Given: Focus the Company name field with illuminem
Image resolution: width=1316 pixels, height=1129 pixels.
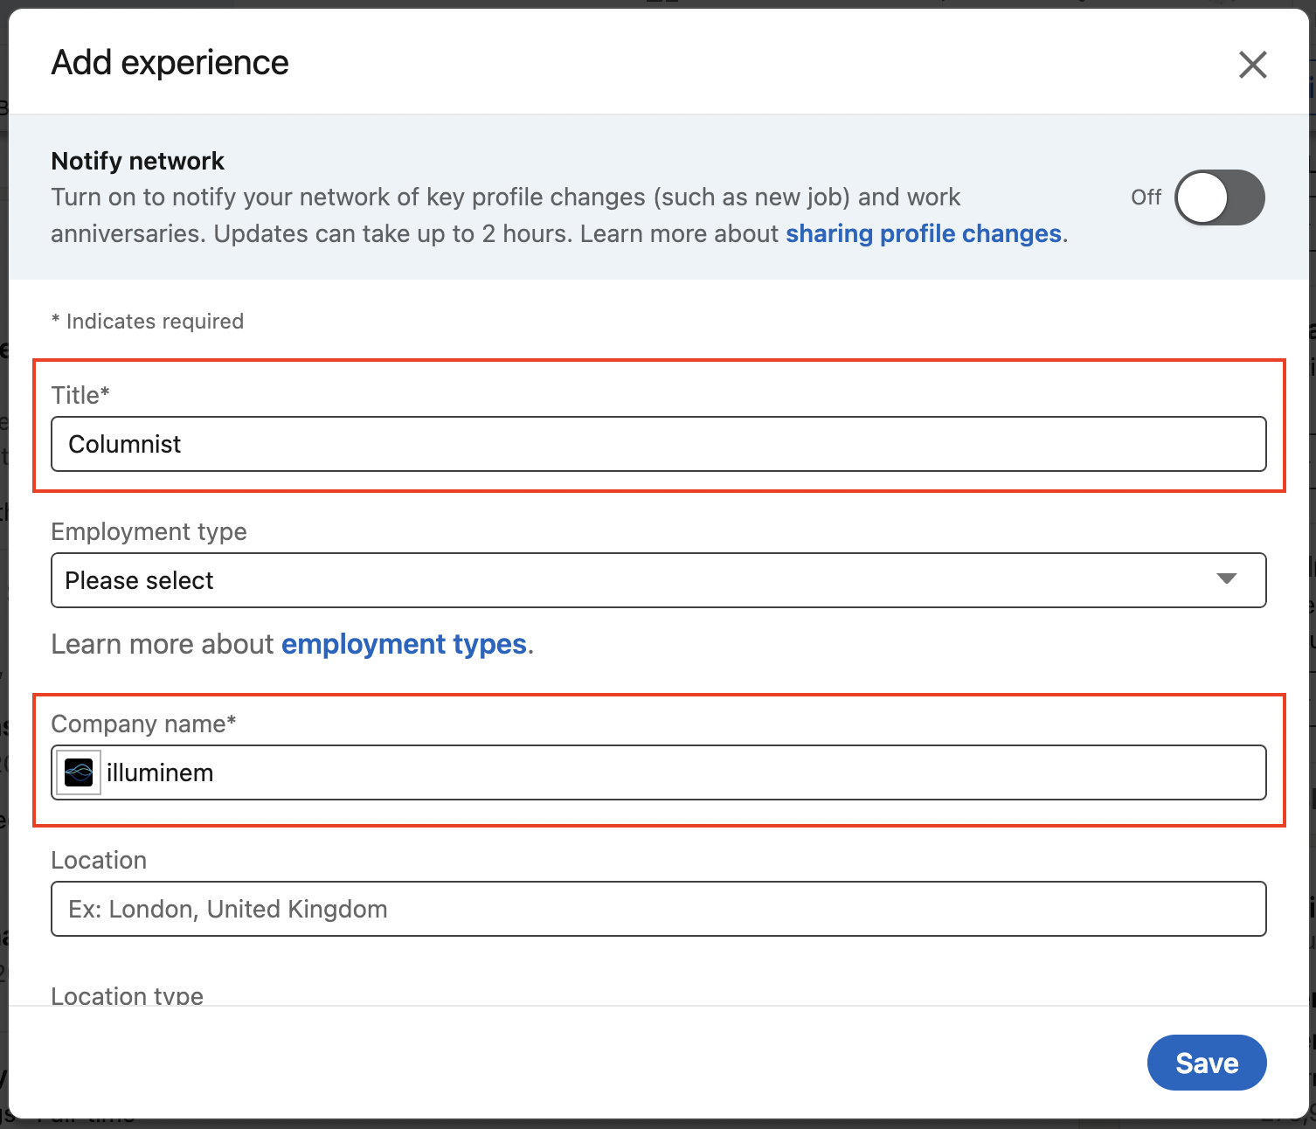Looking at the screenshot, I should tap(682, 772).
